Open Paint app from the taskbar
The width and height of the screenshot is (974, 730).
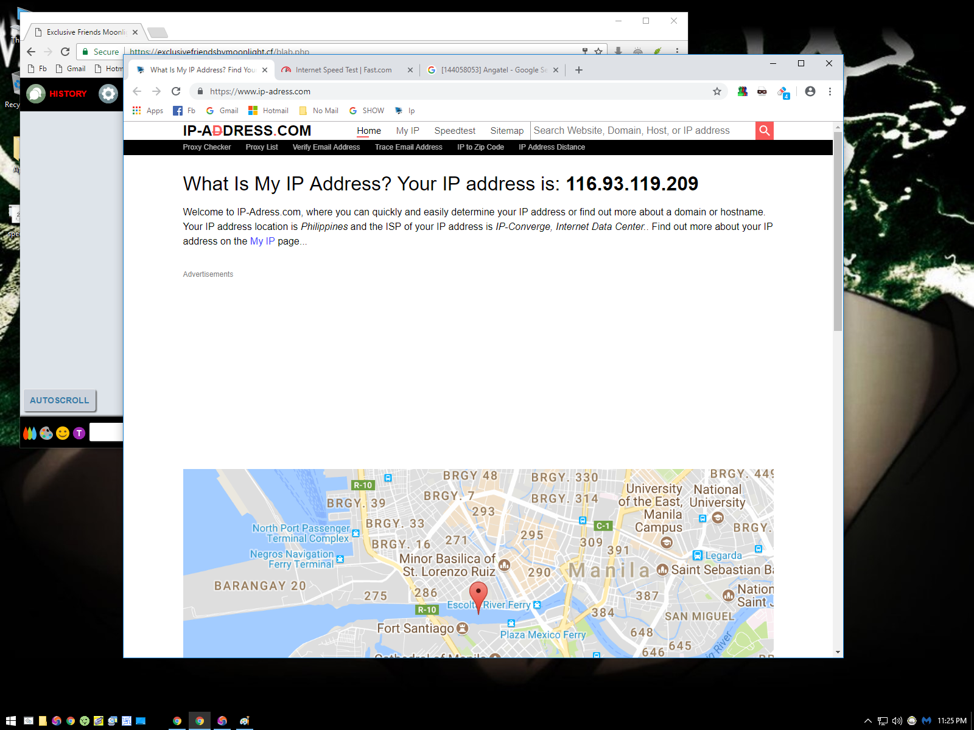tap(245, 721)
